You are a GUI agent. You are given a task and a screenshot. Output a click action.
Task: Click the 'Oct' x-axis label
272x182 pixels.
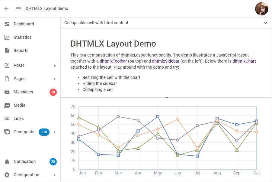click(257, 173)
